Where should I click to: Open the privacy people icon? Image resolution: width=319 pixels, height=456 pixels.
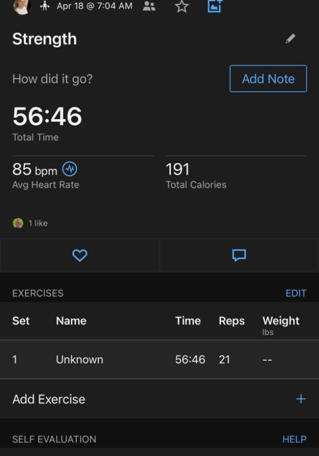(149, 6)
